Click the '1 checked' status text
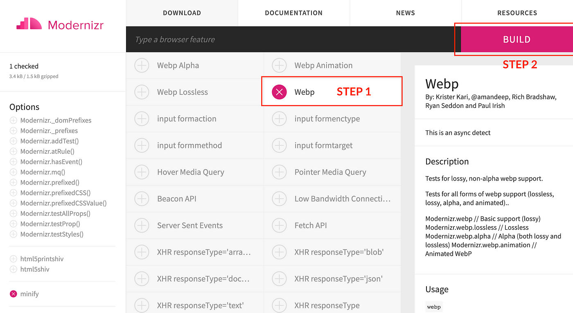Screen dimensions: 573x313 [x=24, y=66]
